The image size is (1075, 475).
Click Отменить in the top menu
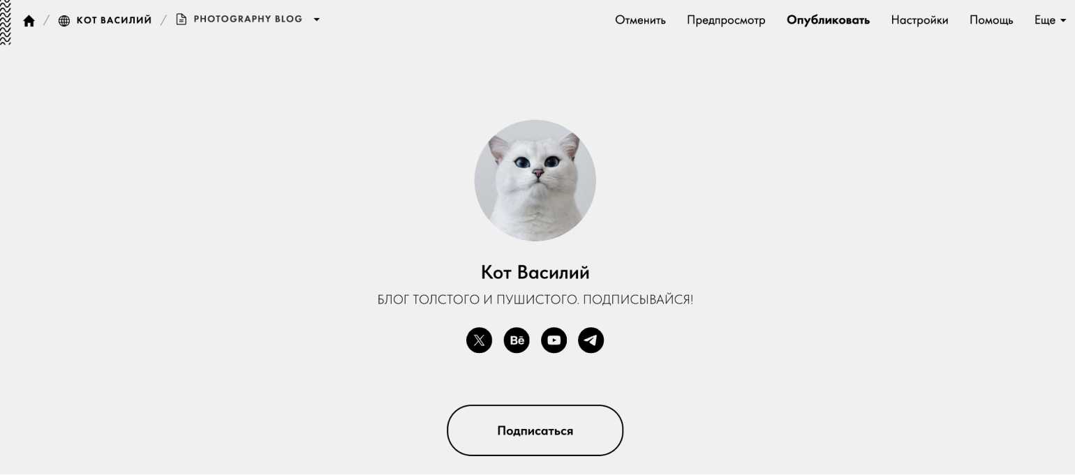[x=640, y=20]
